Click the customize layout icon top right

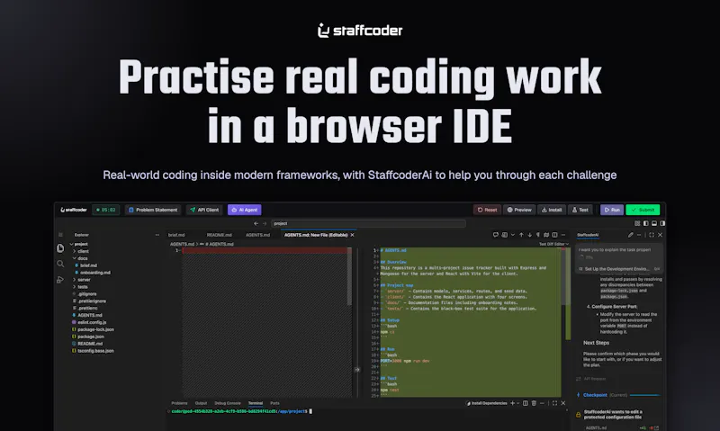pos(637,223)
